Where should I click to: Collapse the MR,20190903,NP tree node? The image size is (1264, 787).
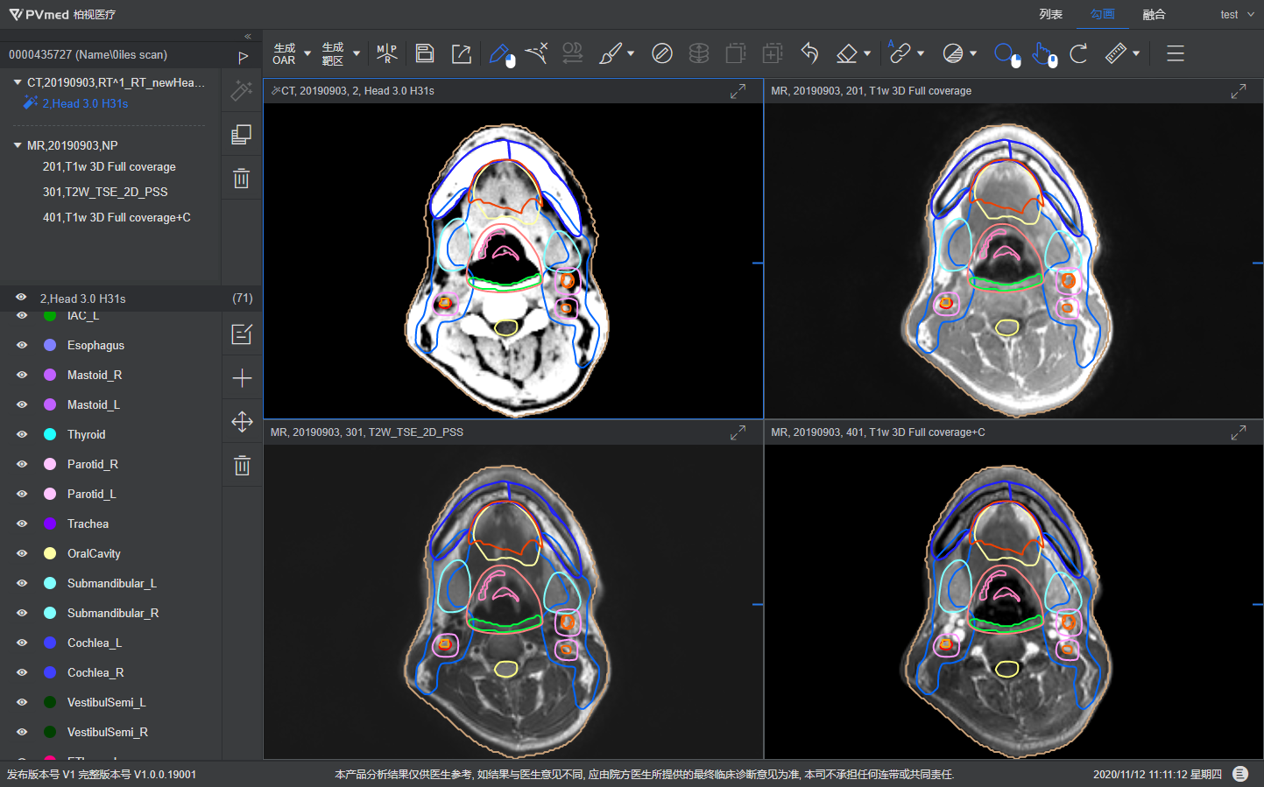[x=18, y=145]
